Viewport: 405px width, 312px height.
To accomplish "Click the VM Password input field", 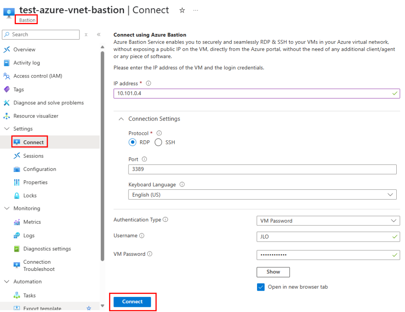I will pyautogui.click(x=328, y=255).
